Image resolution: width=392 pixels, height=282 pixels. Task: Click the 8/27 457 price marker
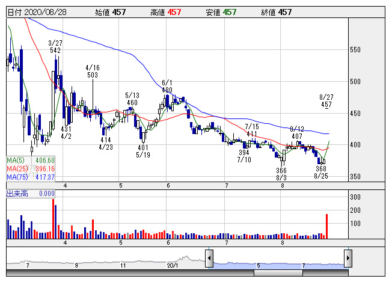click(326, 100)
